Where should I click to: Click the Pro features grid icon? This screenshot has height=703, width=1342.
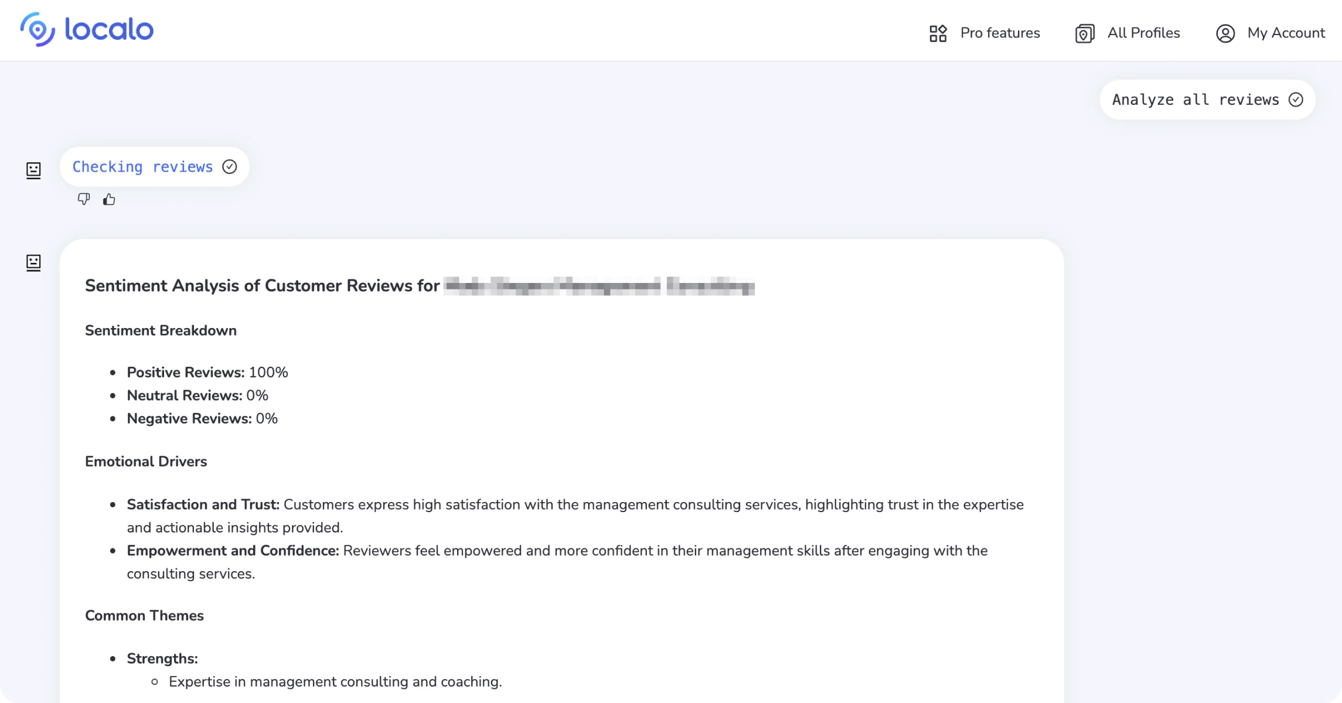[x=938, y=33]
